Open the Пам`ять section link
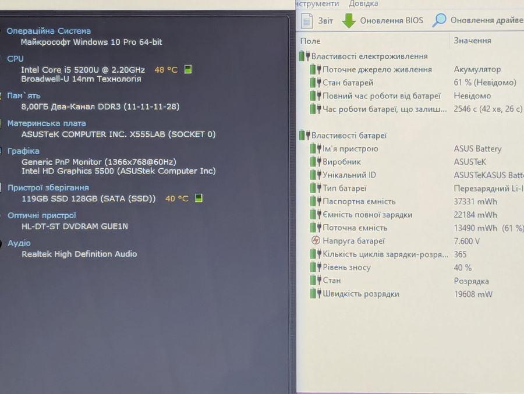 click(x=24, y=95)
